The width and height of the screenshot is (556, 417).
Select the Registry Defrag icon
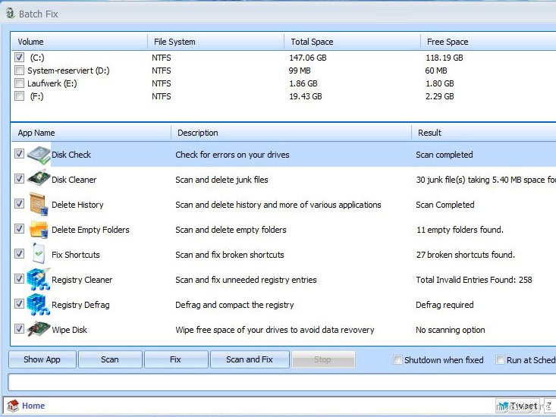[39, 305]
